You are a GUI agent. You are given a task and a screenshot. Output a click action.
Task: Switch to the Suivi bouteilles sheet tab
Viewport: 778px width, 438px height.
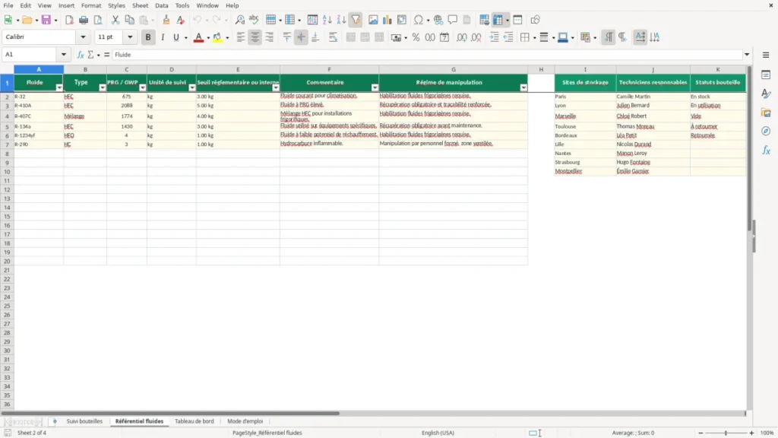(84, 421)
